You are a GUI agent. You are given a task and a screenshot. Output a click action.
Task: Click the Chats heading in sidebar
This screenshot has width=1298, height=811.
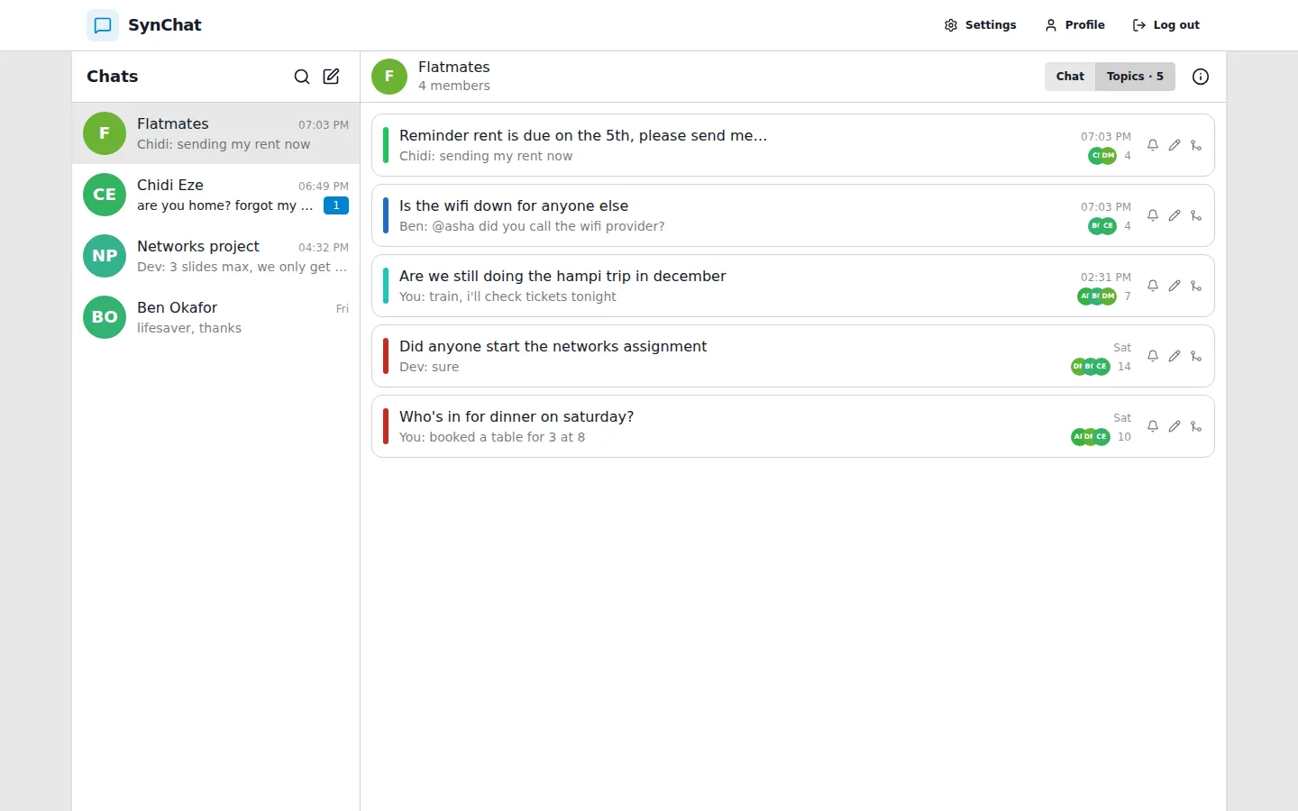(x=113, y=77)
